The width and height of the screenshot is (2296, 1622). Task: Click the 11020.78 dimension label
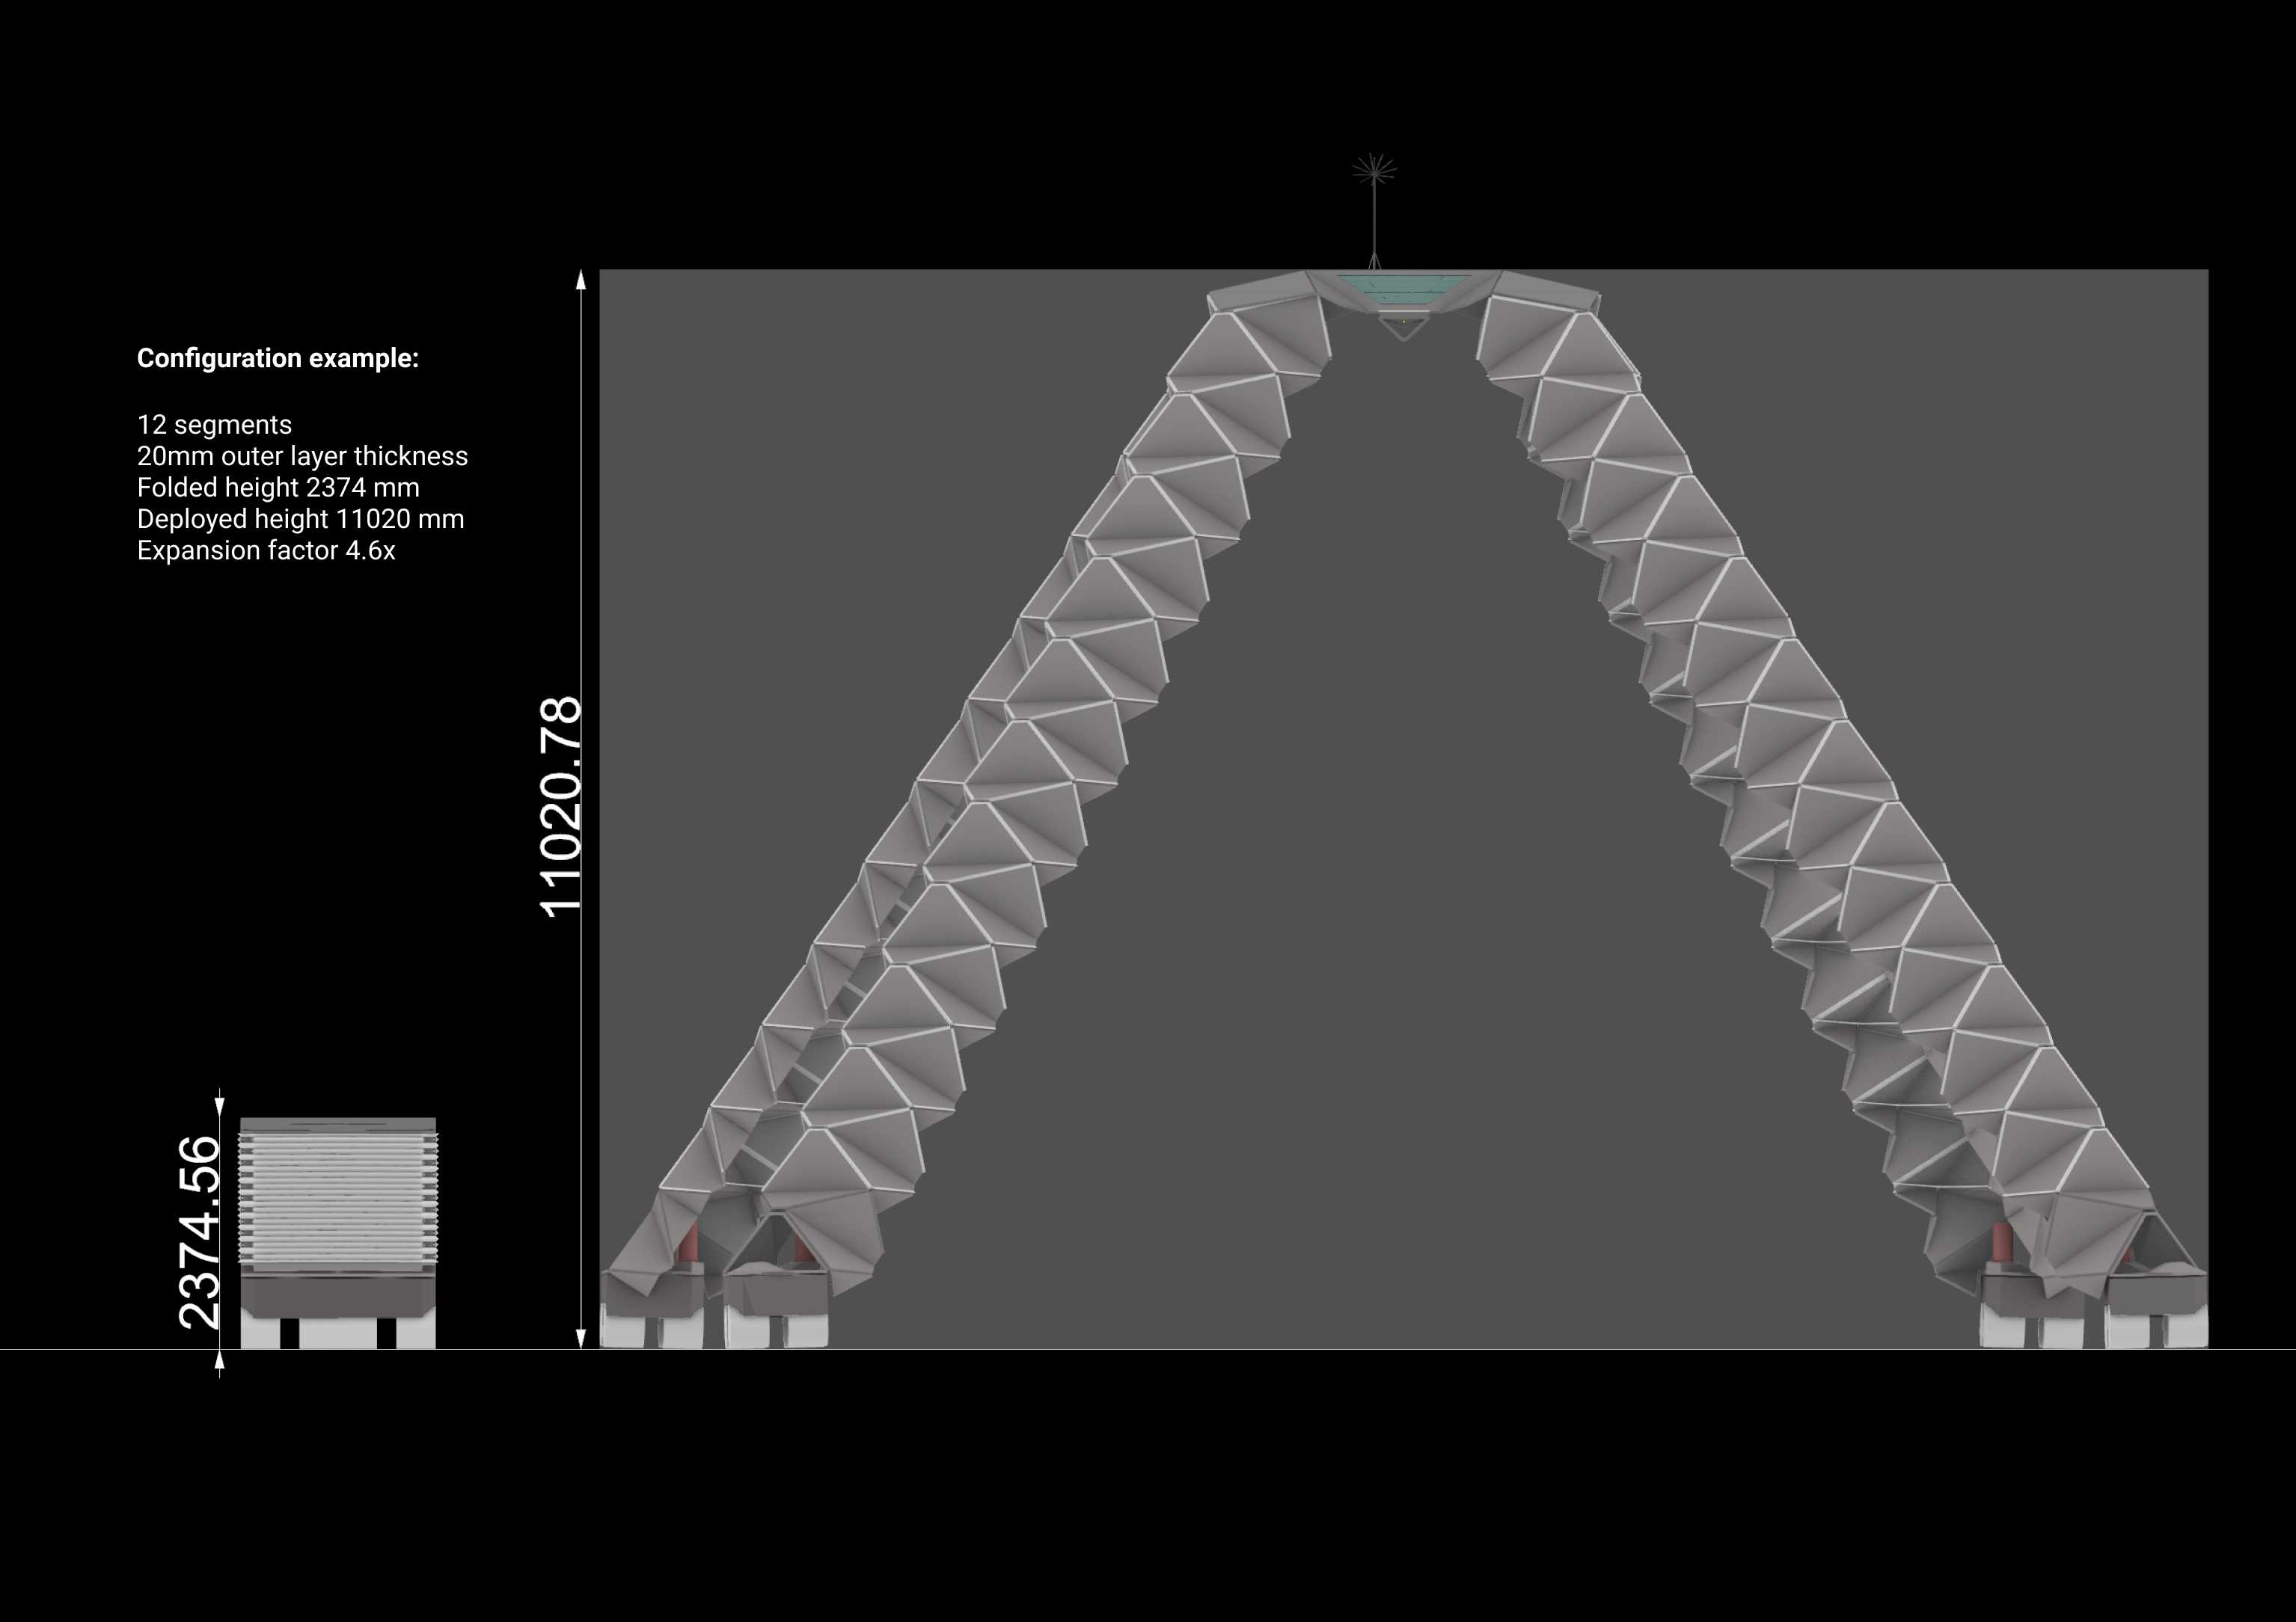[560, 806]
